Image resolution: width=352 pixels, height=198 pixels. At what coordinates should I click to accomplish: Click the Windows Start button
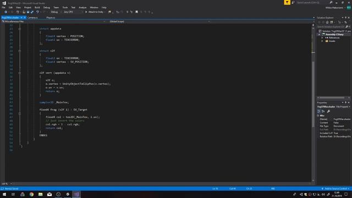[x=4, y=194]
